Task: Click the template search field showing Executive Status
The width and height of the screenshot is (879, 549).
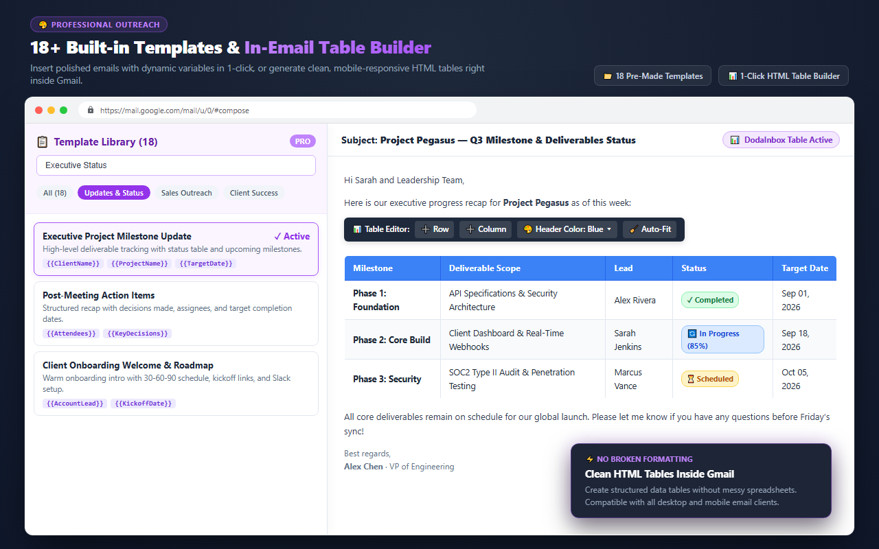Action: pos(176,165)
